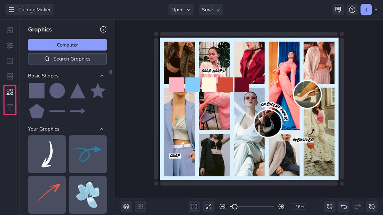Add the square basic shape
This screenshot has width=383, height=215.
coord(37,91)
